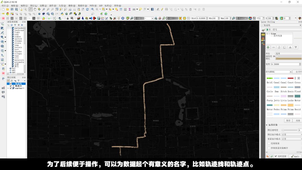This screenshot has width=302, height=170.
Task: Toggle visibility of the 轨迹点 layer
Action: coord(11,86)
